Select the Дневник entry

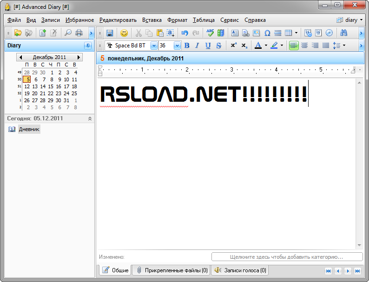[x=29, y=129]
